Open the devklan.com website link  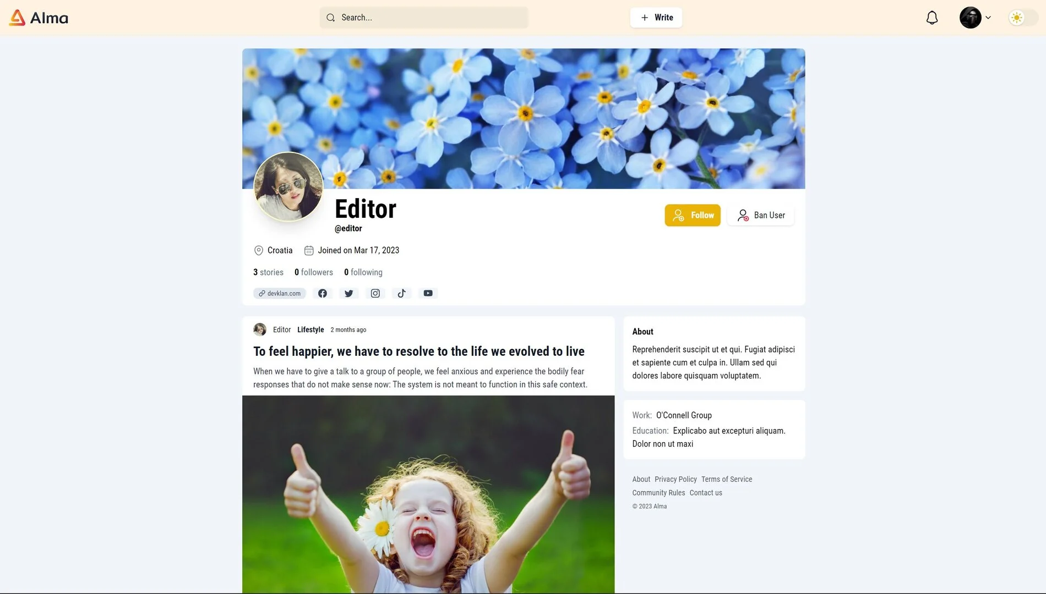(x=280, y=293)
